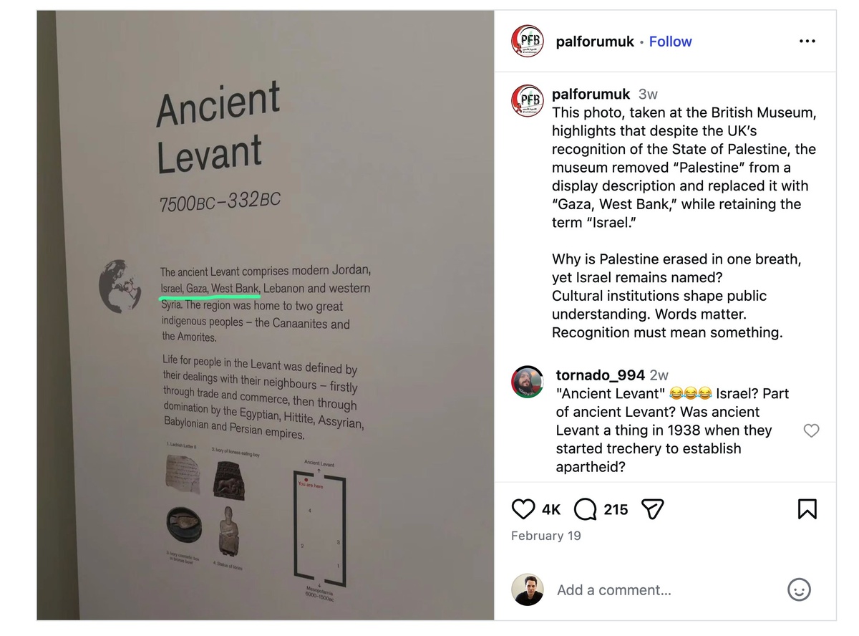The height and width of the screenshot is (636, 859).
Task: Open the tornado_994 username link
Action: [601, 375]
